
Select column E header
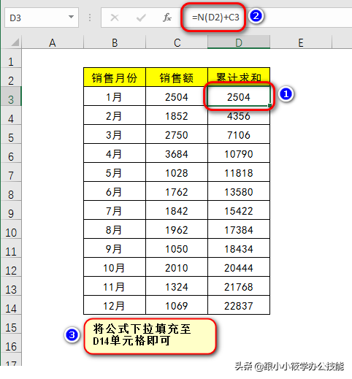(301, 42)
